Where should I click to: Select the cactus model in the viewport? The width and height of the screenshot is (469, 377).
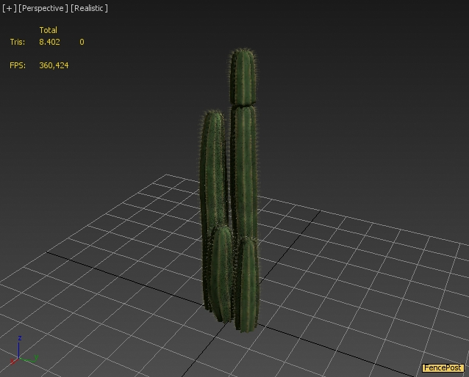click(231, 191)
